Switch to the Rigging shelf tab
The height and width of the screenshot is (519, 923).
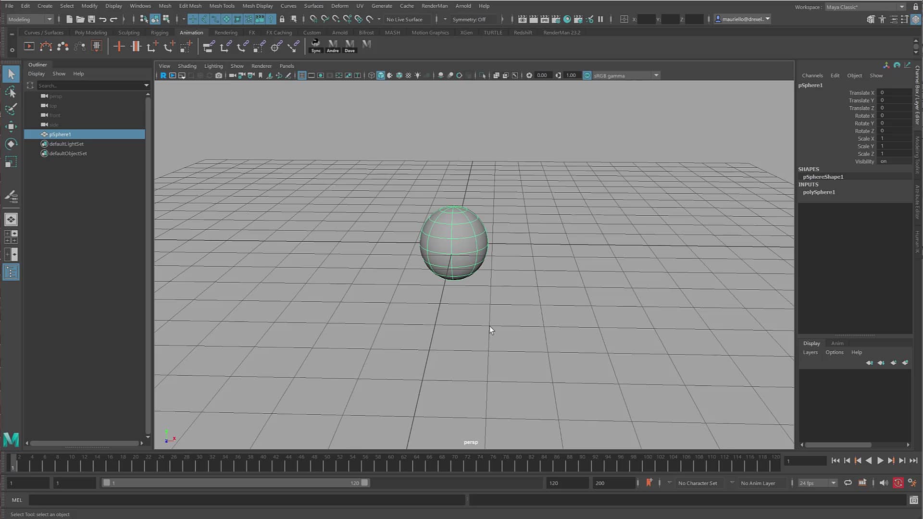160,33
